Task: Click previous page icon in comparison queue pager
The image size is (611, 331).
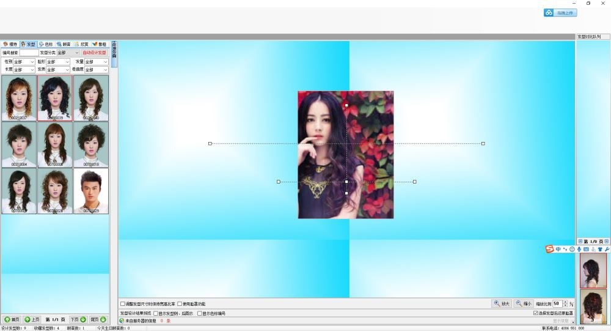Action: (x=580, y=242)
